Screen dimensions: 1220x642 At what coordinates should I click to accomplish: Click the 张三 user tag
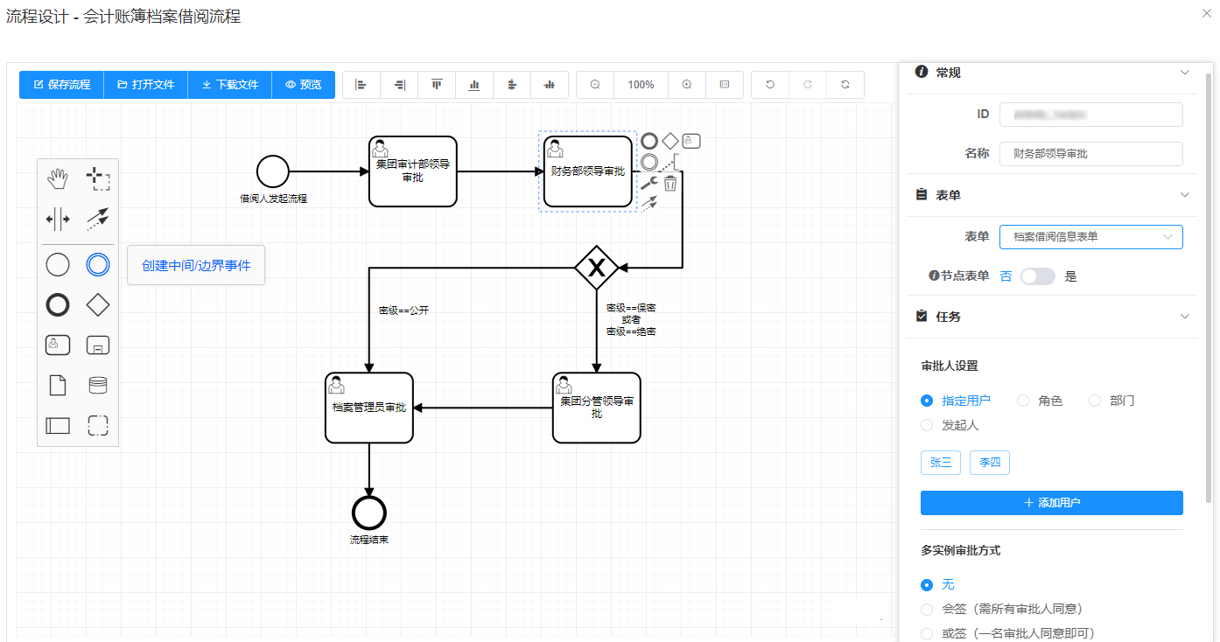pos(941,463)
